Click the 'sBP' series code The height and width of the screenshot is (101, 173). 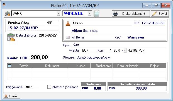[50, 23]
